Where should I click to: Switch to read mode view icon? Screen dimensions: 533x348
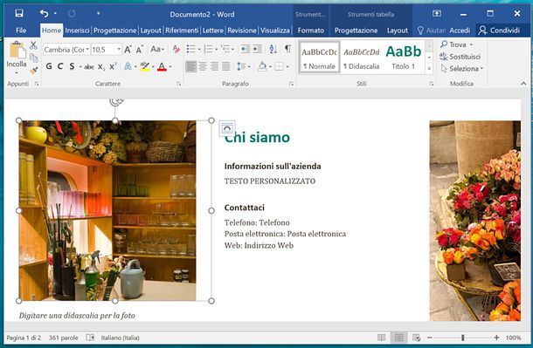(x=381, y=338)
